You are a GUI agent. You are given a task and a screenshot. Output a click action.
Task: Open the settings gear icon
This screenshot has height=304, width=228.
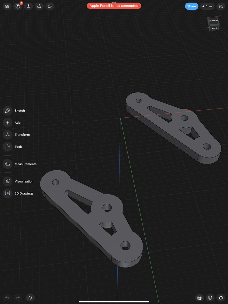click(x=221, y=298)
